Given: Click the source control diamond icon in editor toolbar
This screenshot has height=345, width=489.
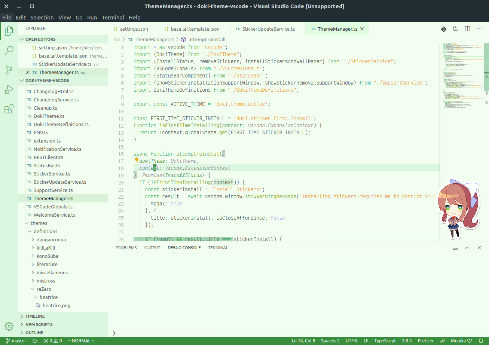Looking at the screenshot, I should [x=443, y=29].
